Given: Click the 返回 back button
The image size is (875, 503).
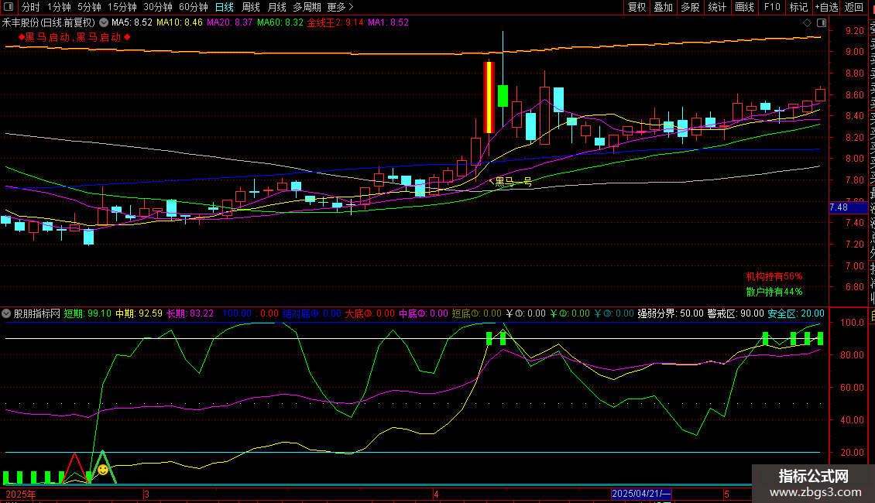Looking at the screenshot, I should coord(853,7).
